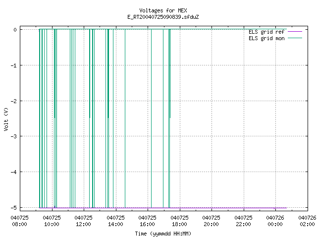Click the x-axis label 040725 20:00

click(x=211, y=221)
